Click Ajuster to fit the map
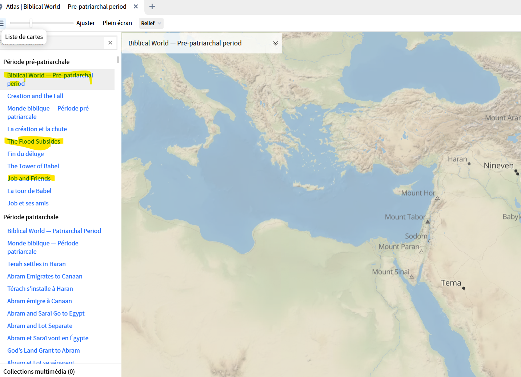521x377 pixels. click(x=85, y=23)
